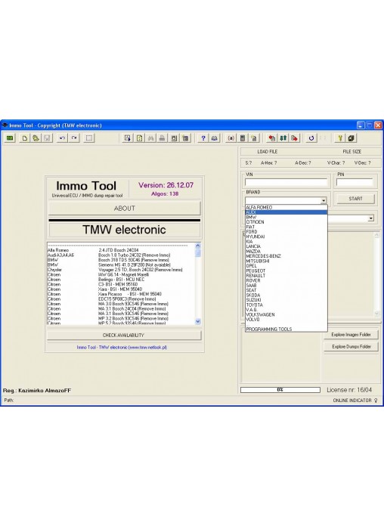Viewport: 384px width, 526px height.
Task: Click the (a) text icon in the toolbar
Action: (x=231, y=138)
